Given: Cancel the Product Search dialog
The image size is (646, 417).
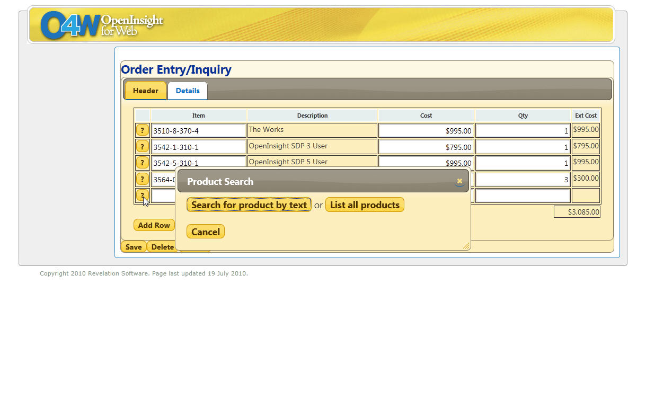Looking at the screenshot, I should pos(206,232).
